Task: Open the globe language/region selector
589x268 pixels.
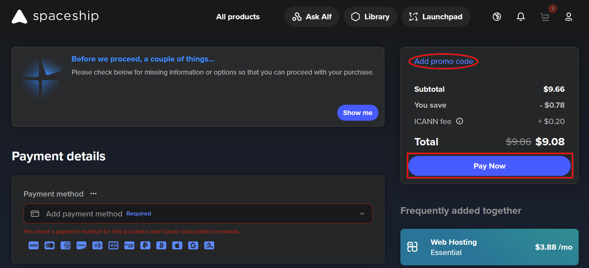Action: [x=497, y=17]
